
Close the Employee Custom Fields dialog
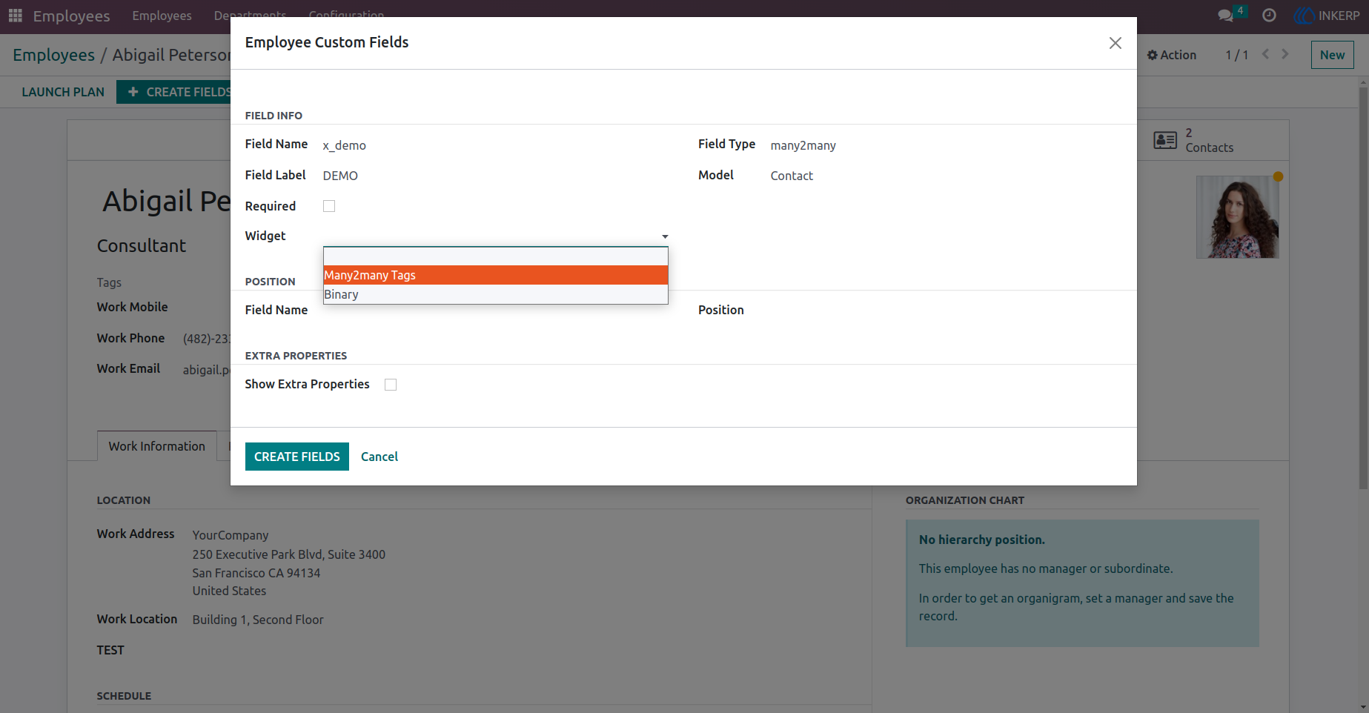tap(1115, 43)
